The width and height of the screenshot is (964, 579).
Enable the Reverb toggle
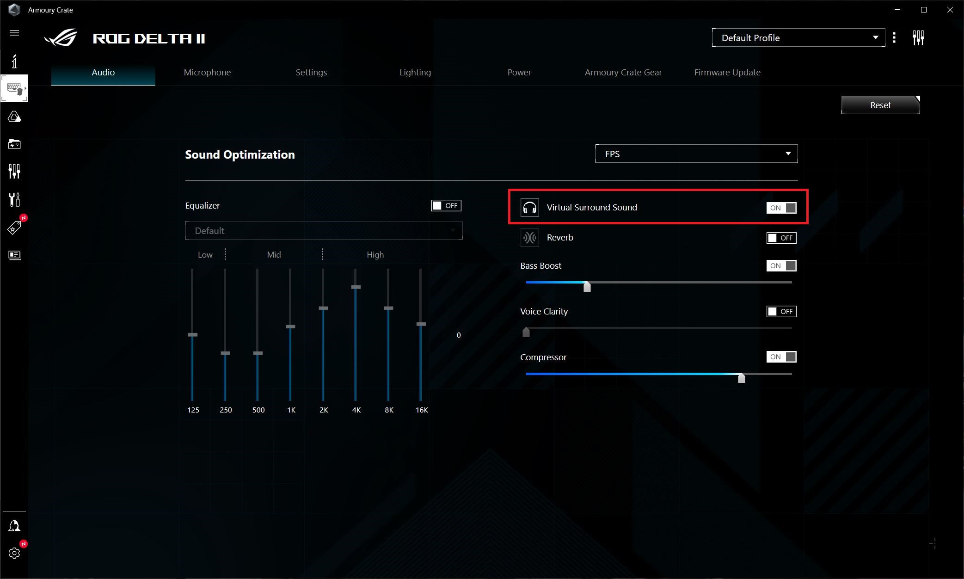tap(781, 238)
